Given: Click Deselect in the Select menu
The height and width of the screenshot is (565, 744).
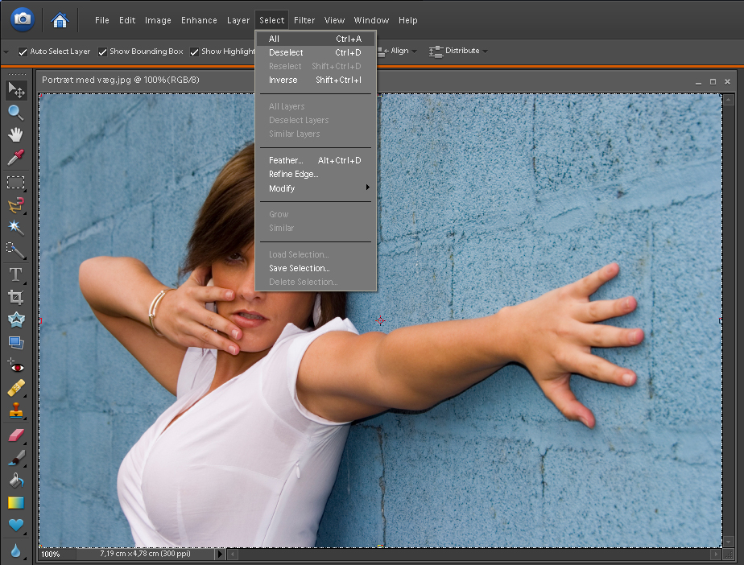Looking at the screenshot, I should (x=286, y=52).
